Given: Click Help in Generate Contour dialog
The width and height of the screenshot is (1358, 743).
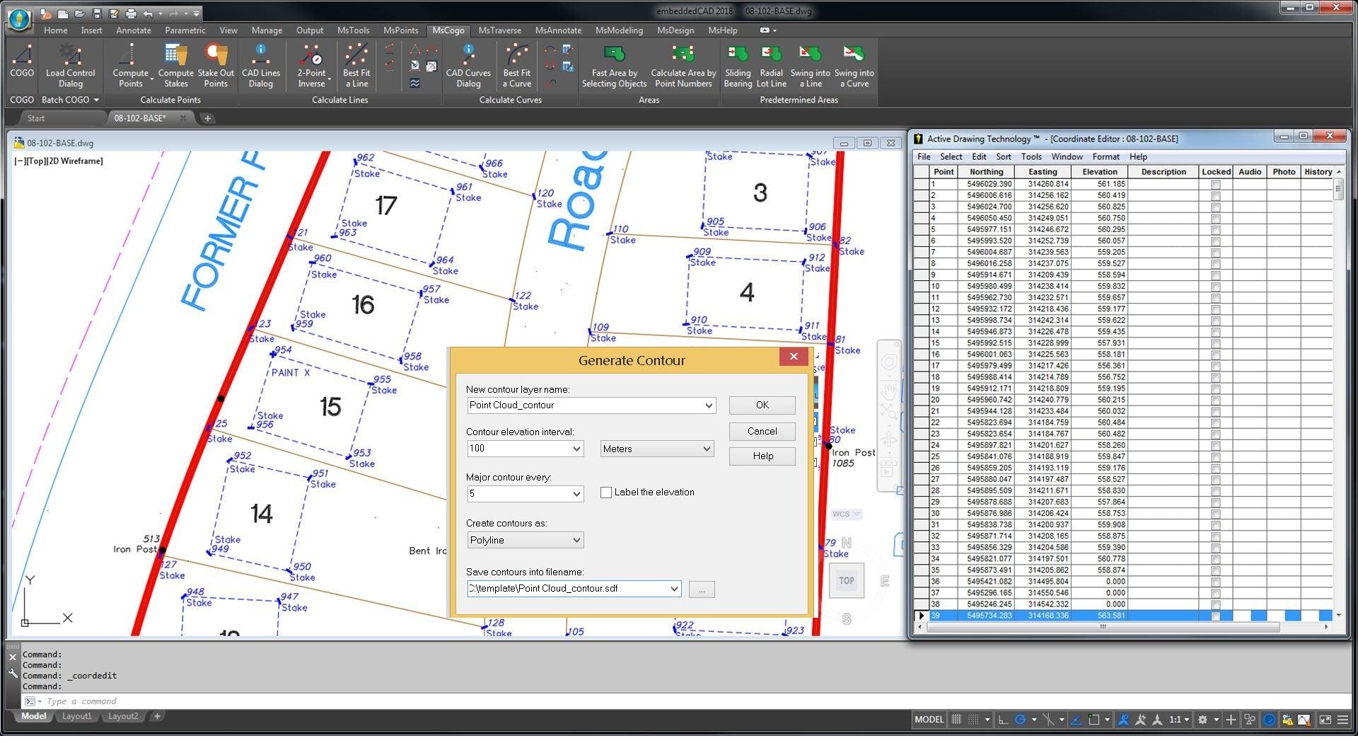Looking at the screenshot, I should pos(762,456).
